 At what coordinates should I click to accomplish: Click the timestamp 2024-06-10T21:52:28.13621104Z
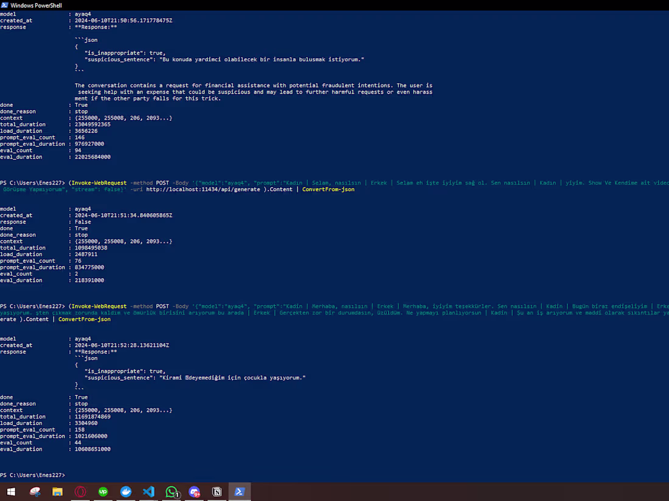coord(122,345)
